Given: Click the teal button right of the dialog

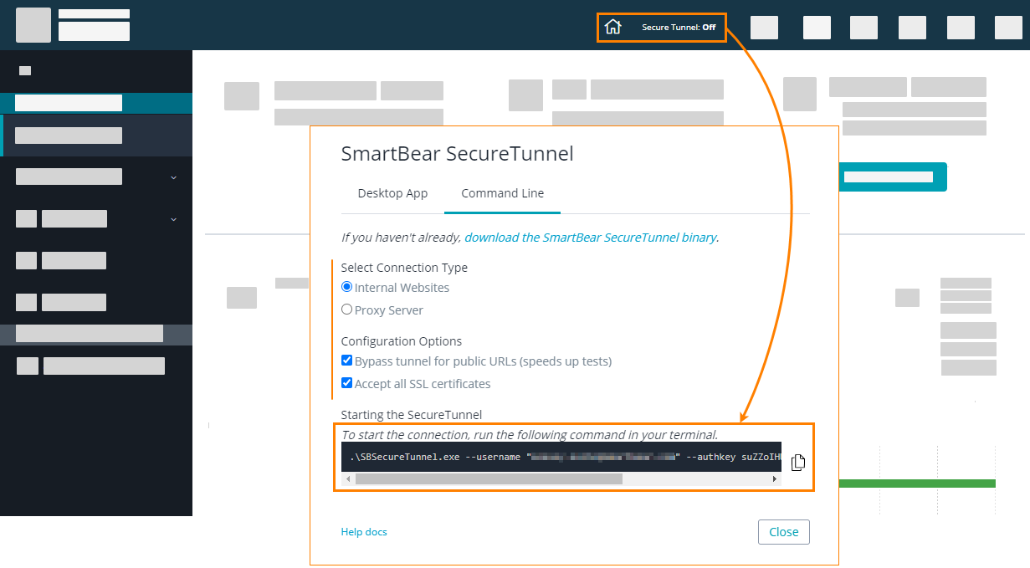Looking at the screenshot, I should [x=892, y=177].
